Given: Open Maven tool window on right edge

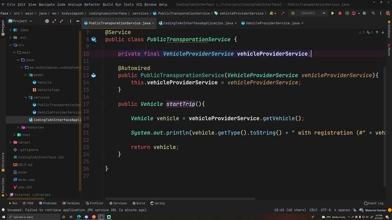Looking at the screenshot, I should pyautogui.click(x=389, y=50).
